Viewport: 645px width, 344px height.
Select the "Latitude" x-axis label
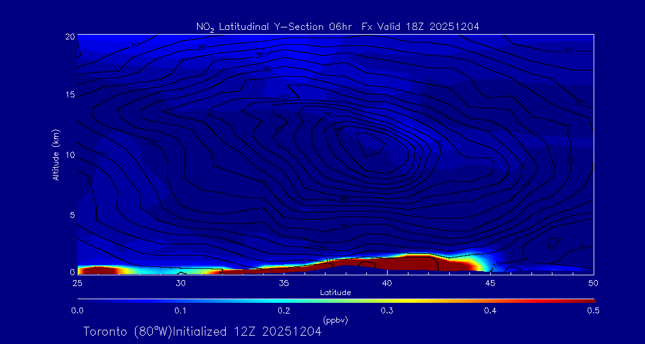coord(336,293)
